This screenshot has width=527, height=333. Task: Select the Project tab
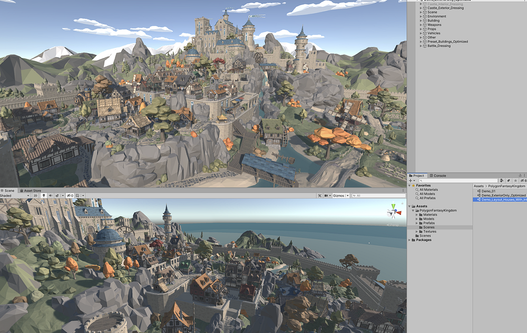pos(417,176)
